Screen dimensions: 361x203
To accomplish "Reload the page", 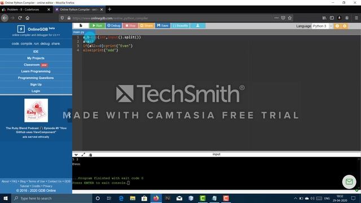I will [20, 18].
